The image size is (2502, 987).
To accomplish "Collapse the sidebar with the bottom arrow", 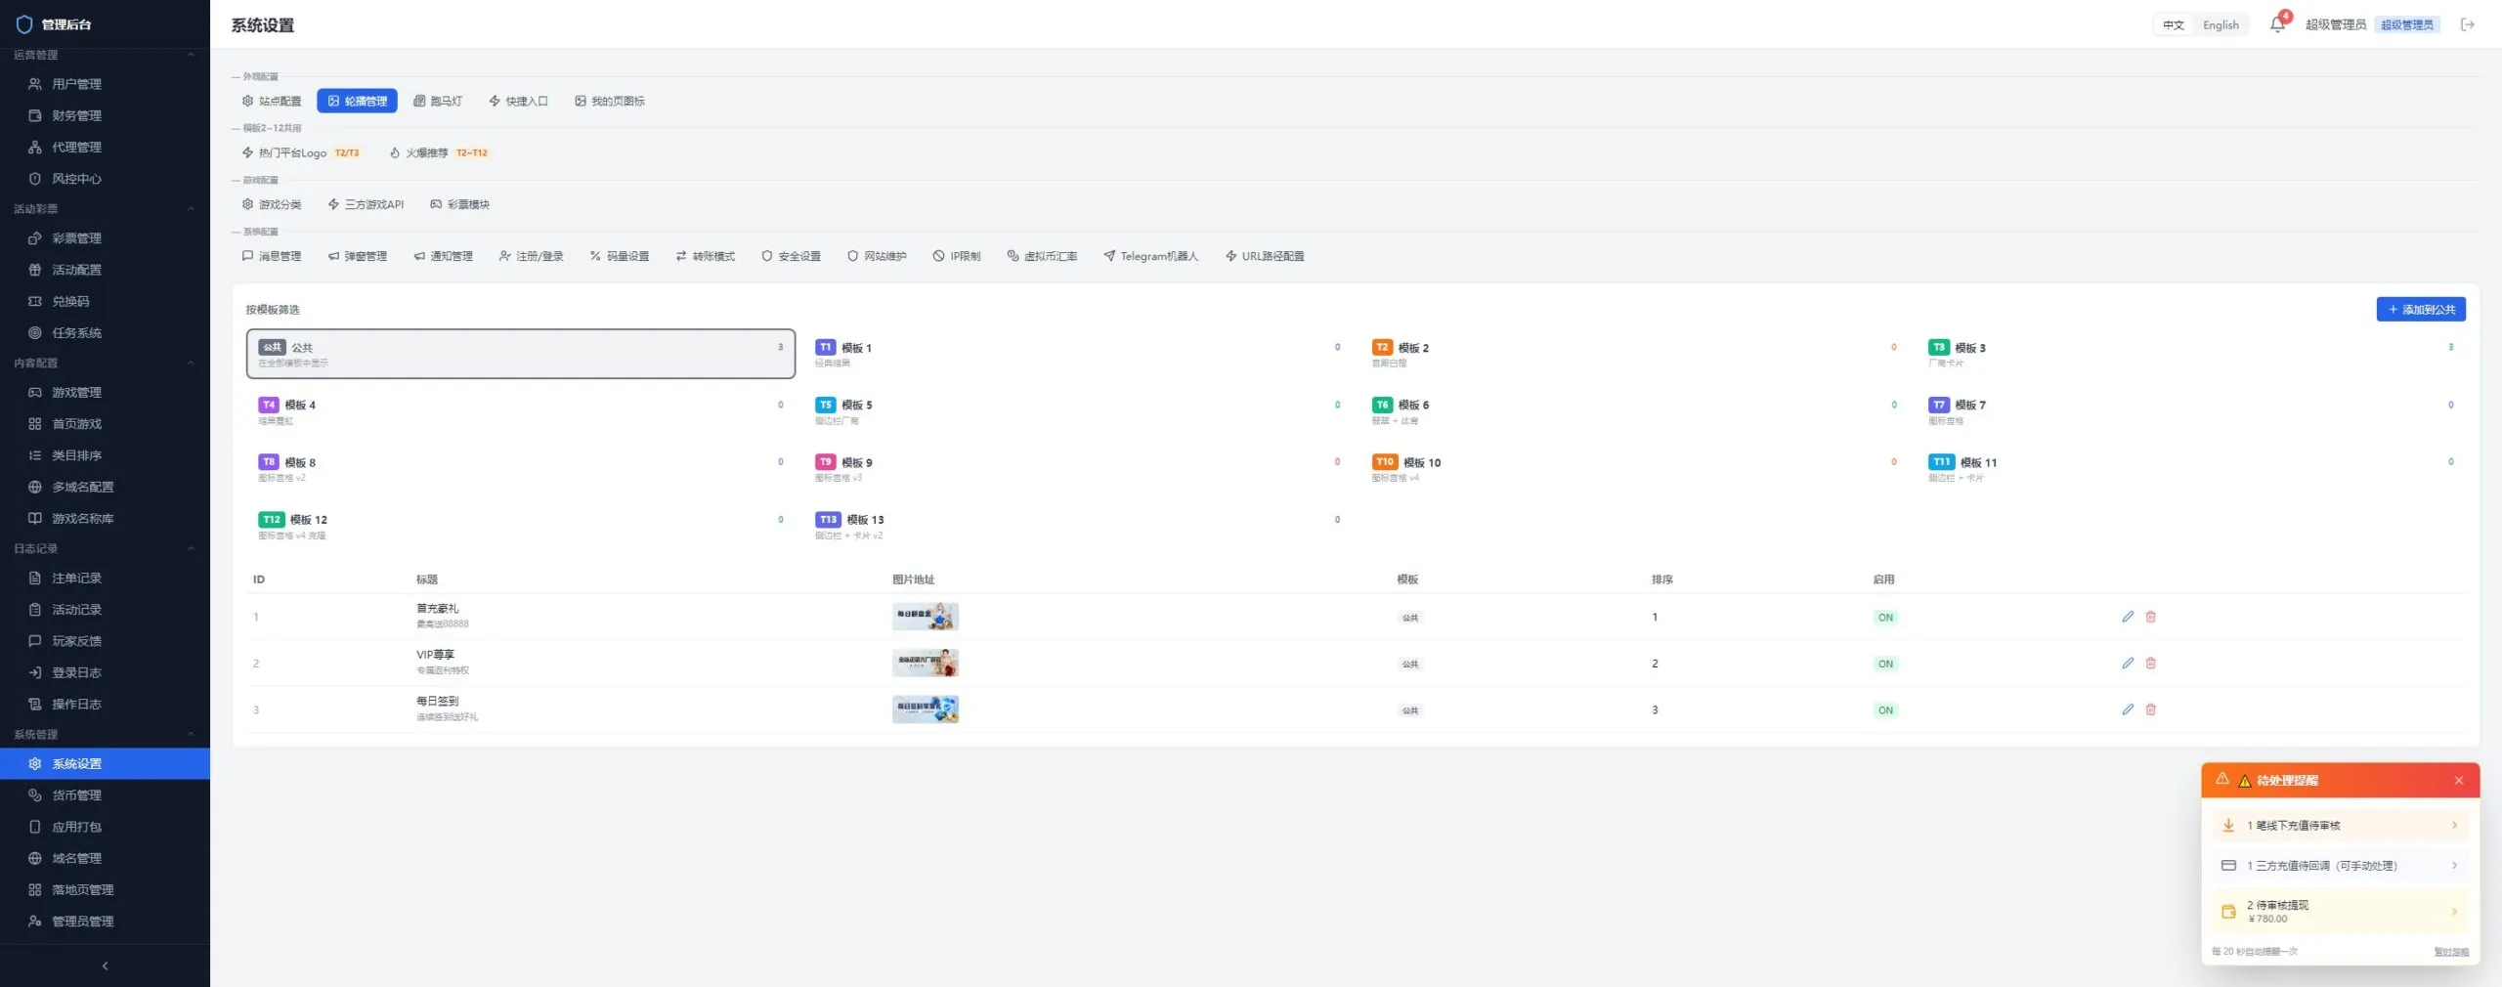I will tap(105, 966).
